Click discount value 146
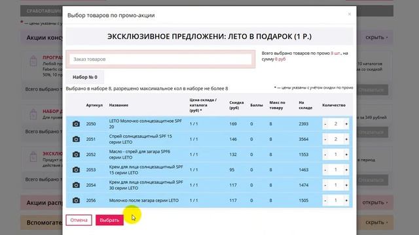This screenshot has width=419, height=235. point(233,139)
